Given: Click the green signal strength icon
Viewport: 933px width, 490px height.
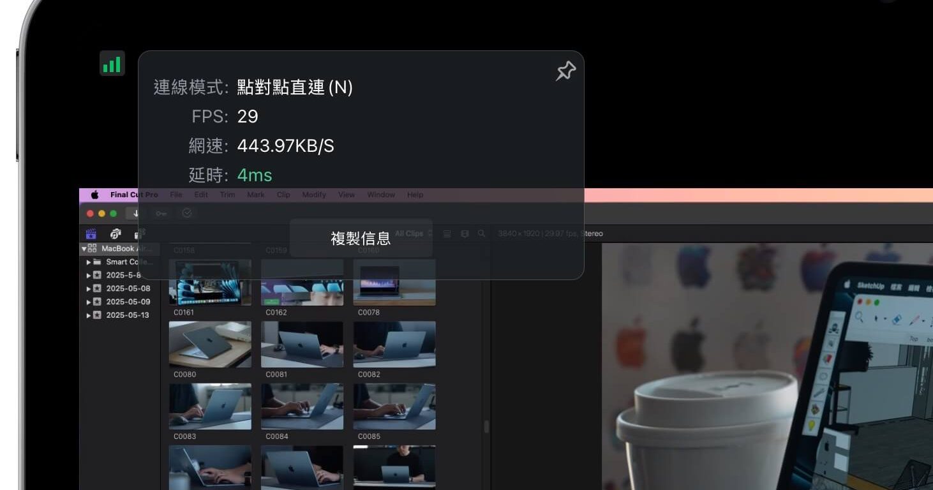Looking at the screenshot, I should tap(112, 64).
